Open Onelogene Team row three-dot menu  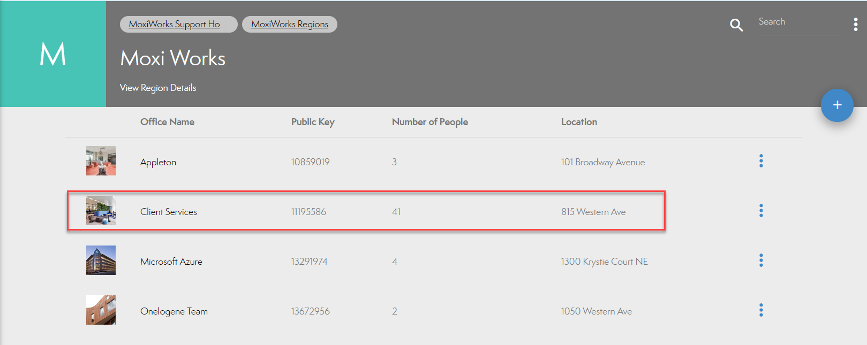click(761, 310)
